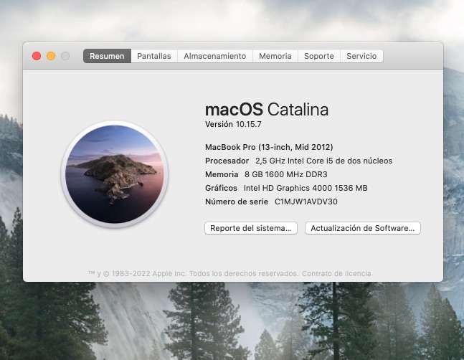Minimize window with the yellow button
This screenshot has height=360, width=464.
pos(51,56)
